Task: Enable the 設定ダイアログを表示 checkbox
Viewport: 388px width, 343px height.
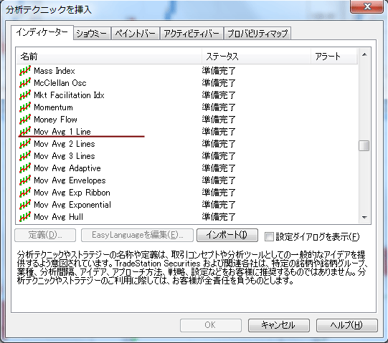Action: pyautogui.click(x=269, y=236)
